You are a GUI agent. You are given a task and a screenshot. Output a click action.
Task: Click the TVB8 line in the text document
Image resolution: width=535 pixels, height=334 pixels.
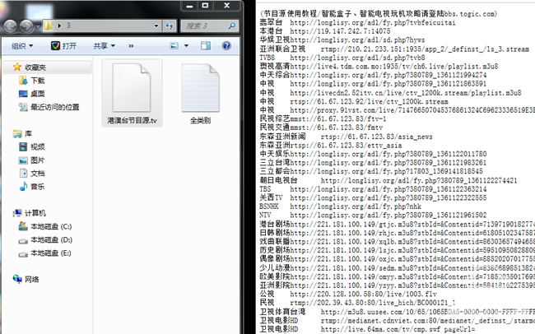pos(342,58)
